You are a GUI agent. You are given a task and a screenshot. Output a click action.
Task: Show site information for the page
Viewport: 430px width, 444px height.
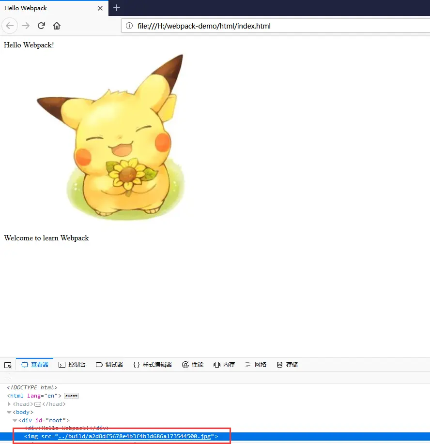coord(129,26)
